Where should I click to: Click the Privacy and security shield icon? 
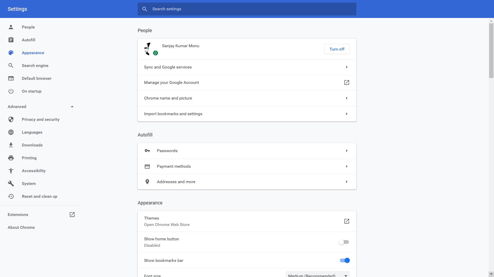(11, 119)
